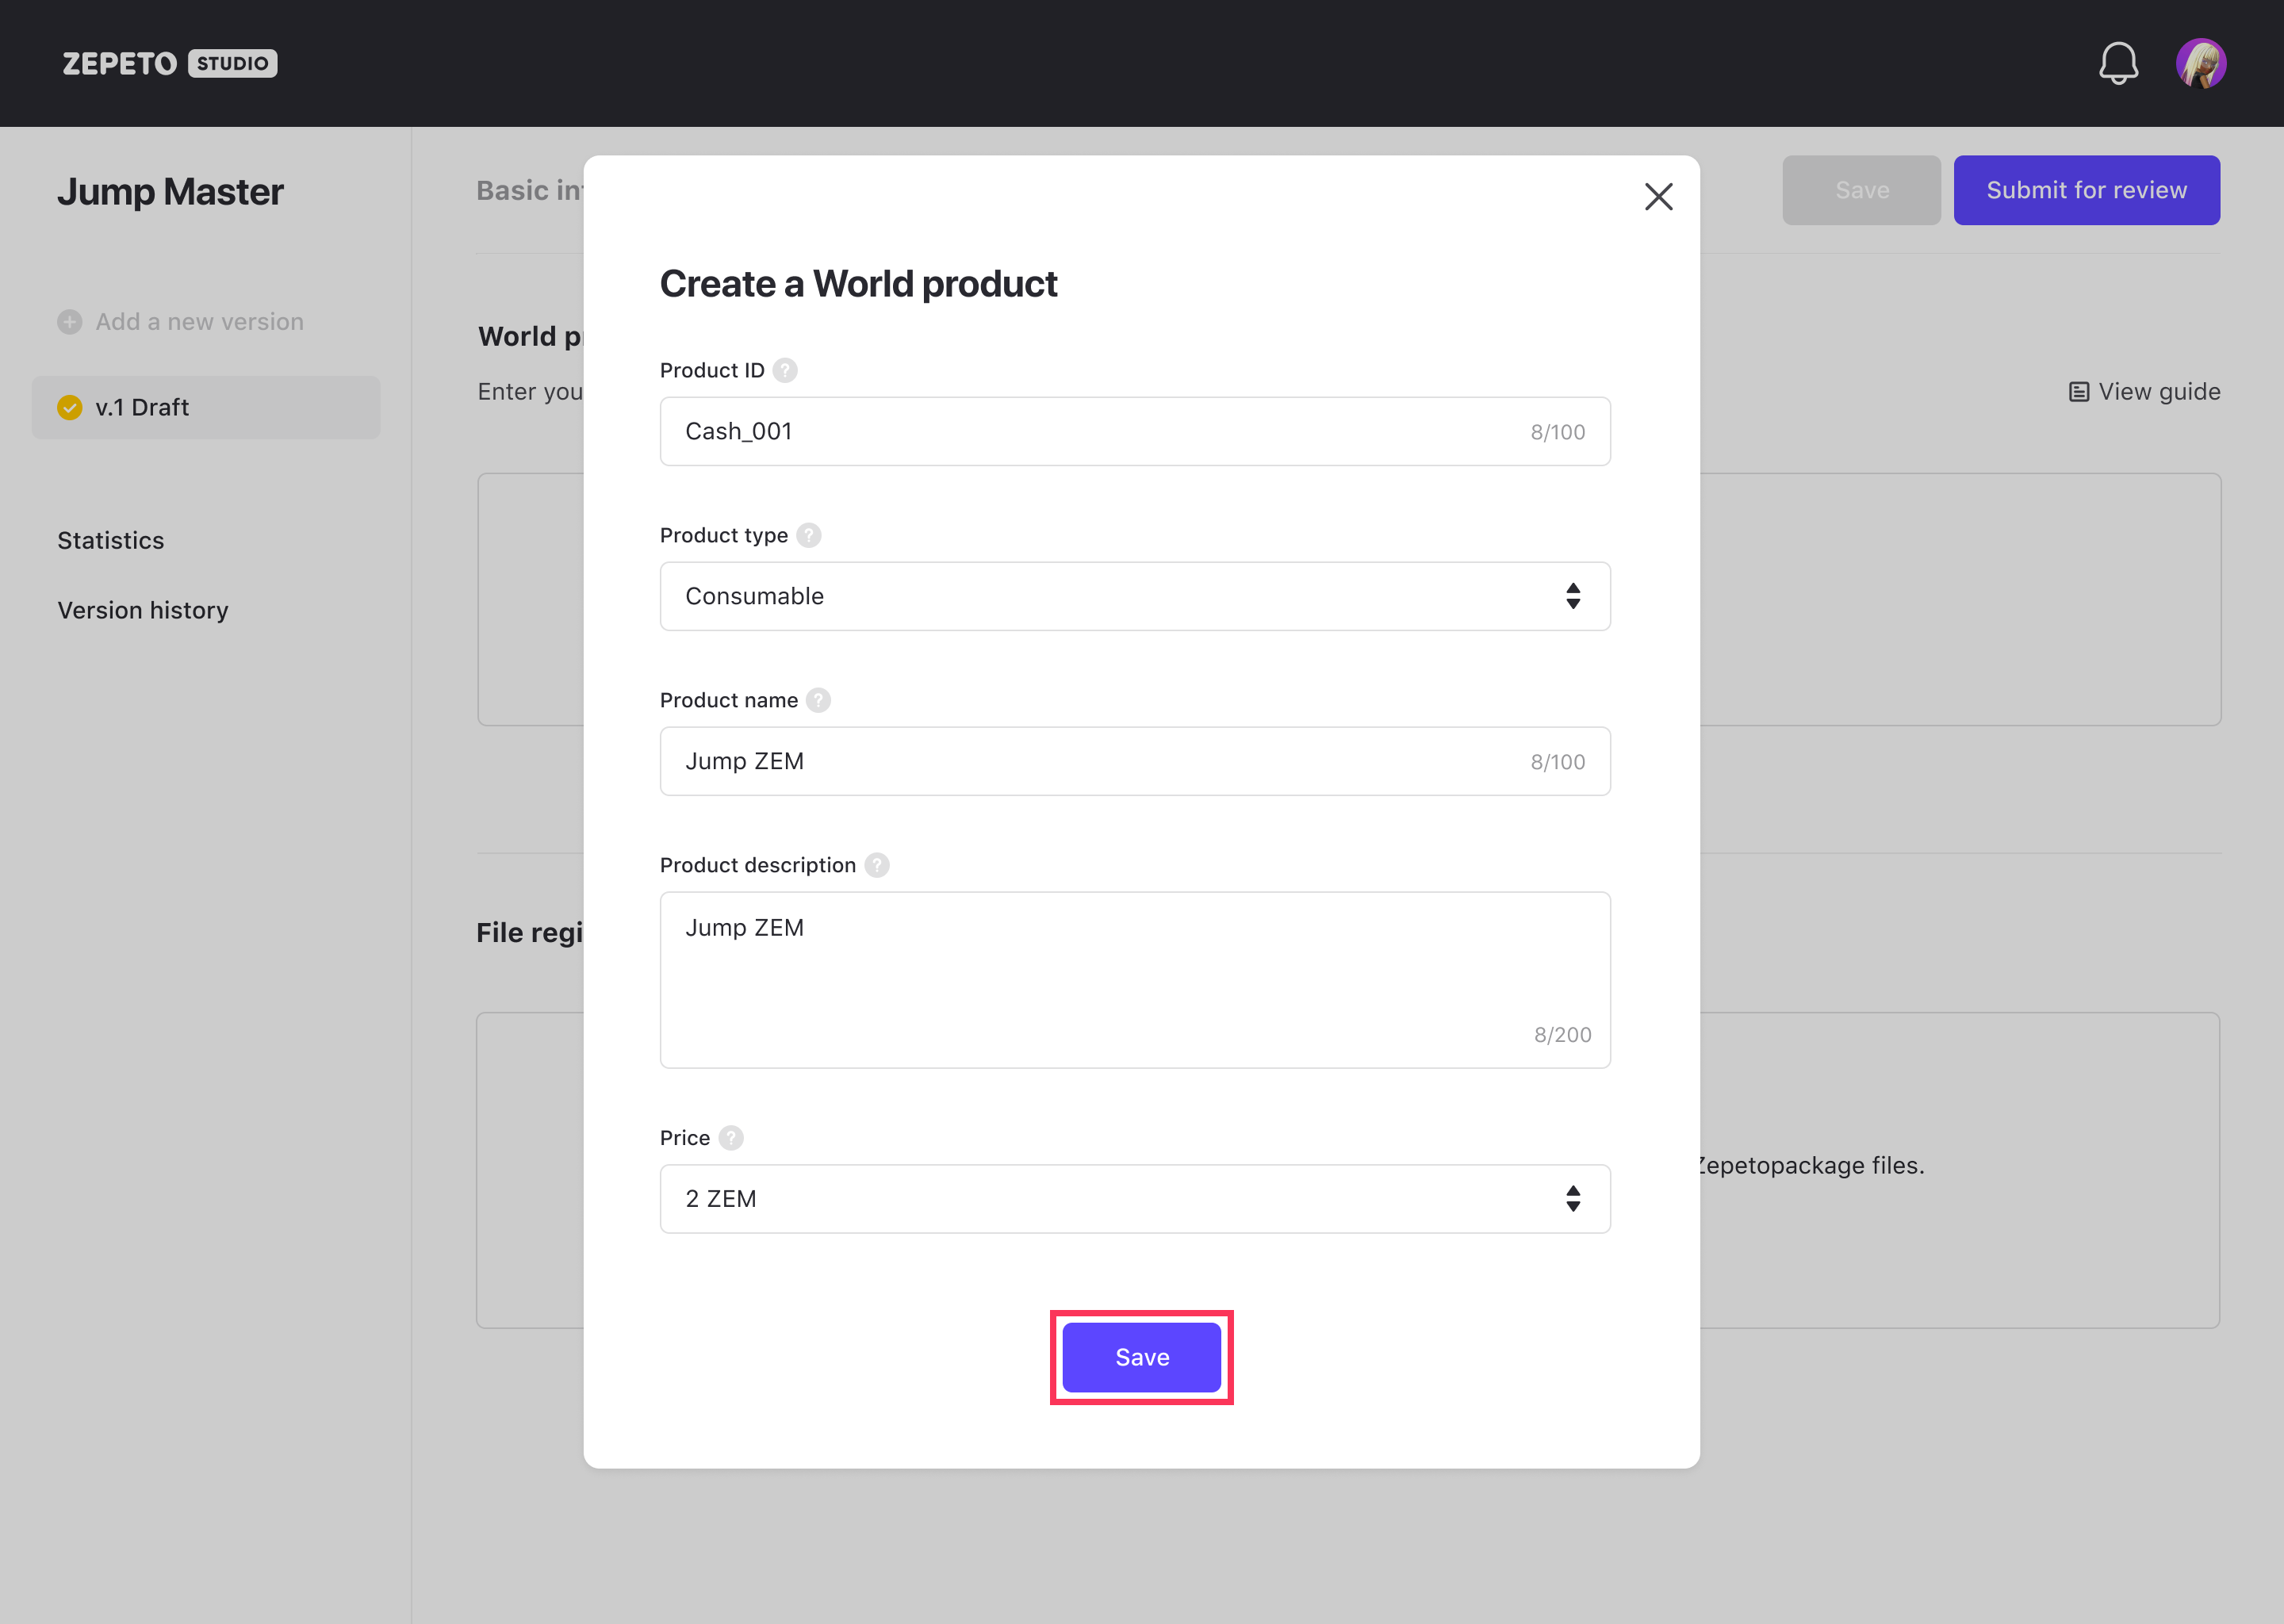Click the Product ID help icon
The height and width of the screenshot is (1624, 2284).
pyautogui.click(x=785, y=371)
